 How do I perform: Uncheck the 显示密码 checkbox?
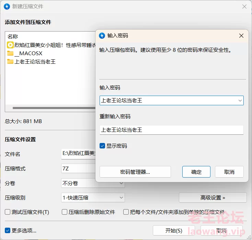[102, 146]
